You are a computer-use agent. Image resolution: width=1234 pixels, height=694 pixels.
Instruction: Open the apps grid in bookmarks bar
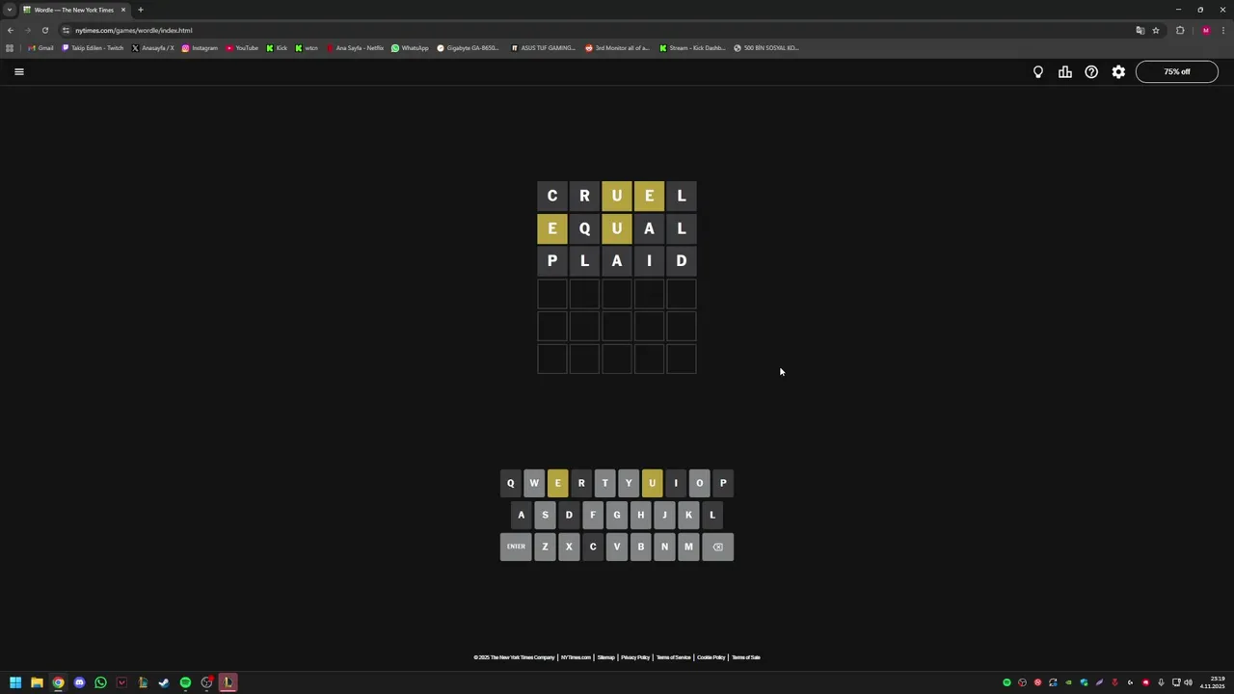(10, 47)
